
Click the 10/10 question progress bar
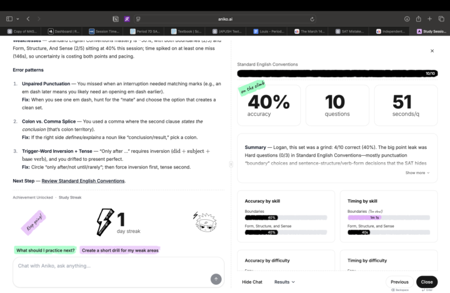337,73
